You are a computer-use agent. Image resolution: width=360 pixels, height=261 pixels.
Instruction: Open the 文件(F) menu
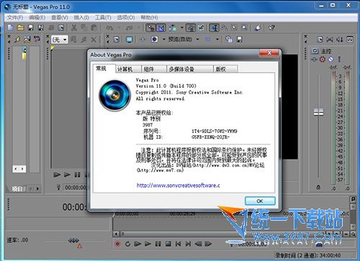coord(15,17)
